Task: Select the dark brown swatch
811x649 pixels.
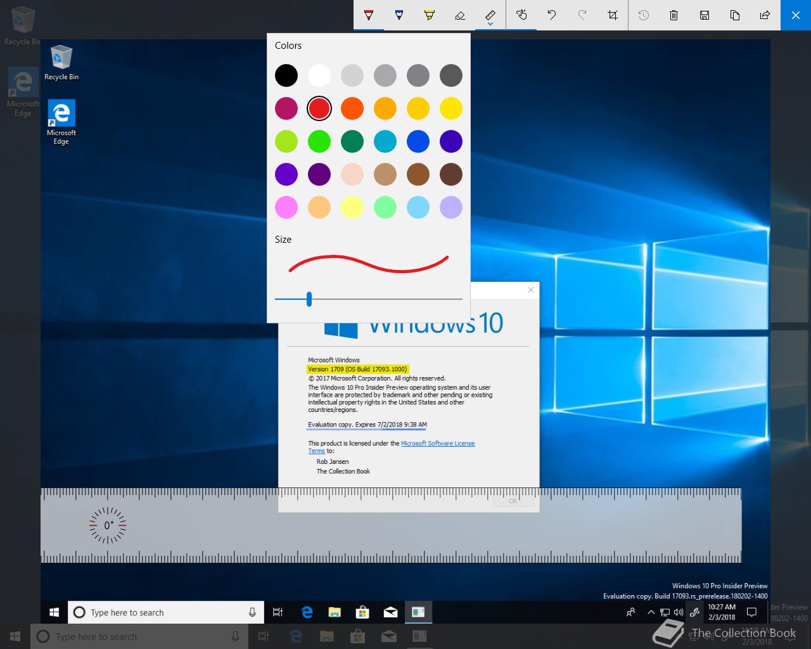Action: 451,174
